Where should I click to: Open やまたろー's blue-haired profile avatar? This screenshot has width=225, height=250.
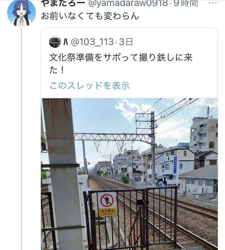(x=22, y=13)
